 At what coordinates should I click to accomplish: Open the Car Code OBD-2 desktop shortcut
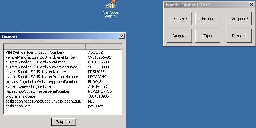tap(111, 9)
